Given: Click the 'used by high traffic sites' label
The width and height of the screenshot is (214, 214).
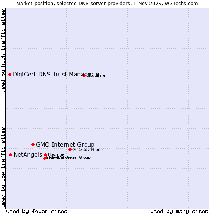Looking at the screenshot, I should tap(3, 51).
